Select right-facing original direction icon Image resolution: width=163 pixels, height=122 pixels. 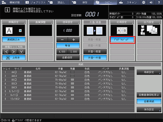click(x=14, y=52)
